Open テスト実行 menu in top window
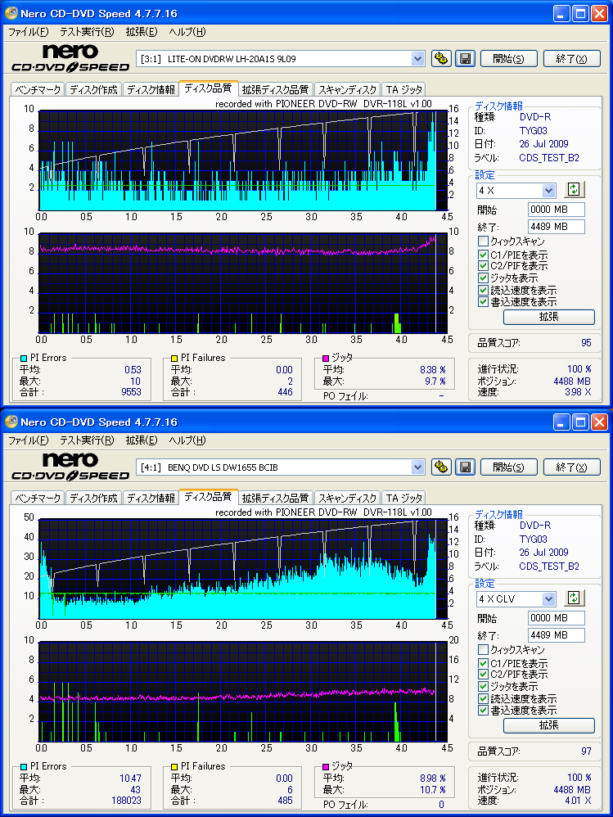This screenshot has height=817, width=613. [87, 32]
